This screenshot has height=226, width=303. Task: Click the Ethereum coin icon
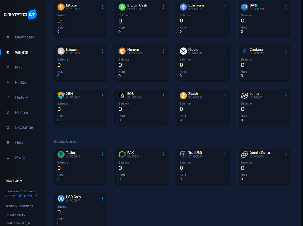183,7
